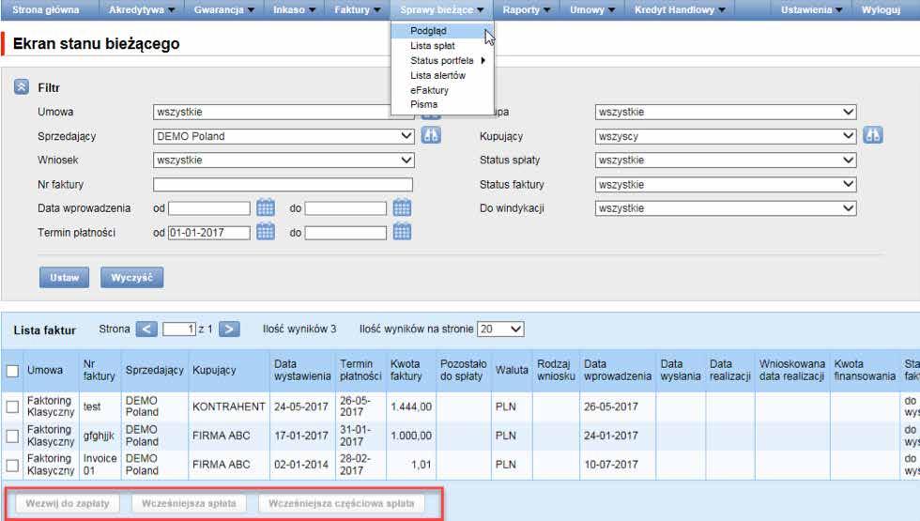920x521 pixels.
Task: Open calendar for Termin płatności do
Action: 402,233
